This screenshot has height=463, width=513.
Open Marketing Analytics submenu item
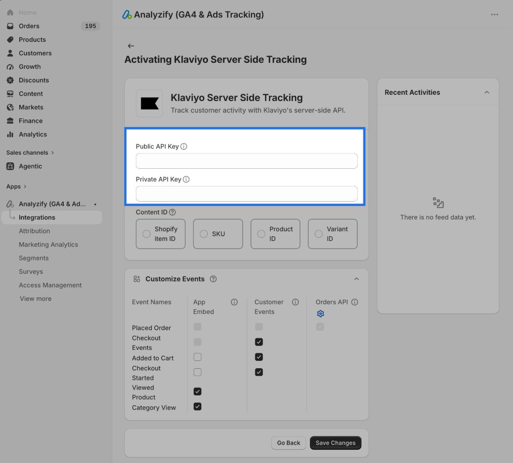coord(48,245)
